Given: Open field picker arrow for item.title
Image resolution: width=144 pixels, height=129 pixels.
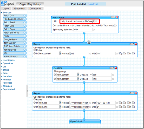Looking at the screenshot, I should [x=60, y=103].
